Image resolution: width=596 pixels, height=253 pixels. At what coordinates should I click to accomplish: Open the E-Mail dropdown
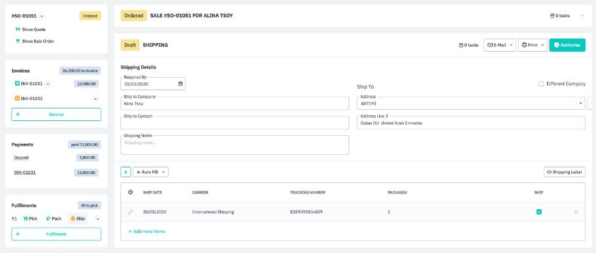[500, 45]
